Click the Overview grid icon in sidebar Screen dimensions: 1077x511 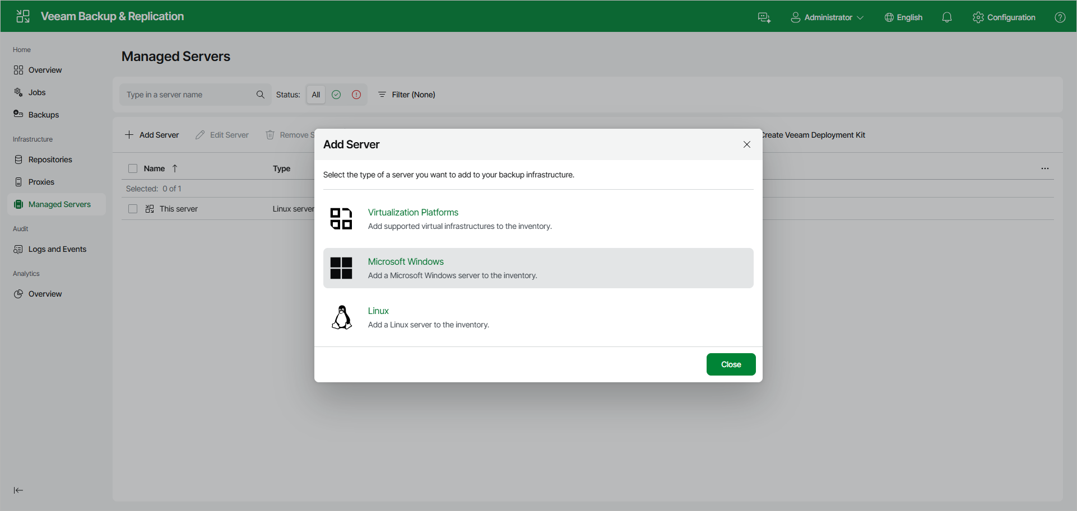[18, 70]
